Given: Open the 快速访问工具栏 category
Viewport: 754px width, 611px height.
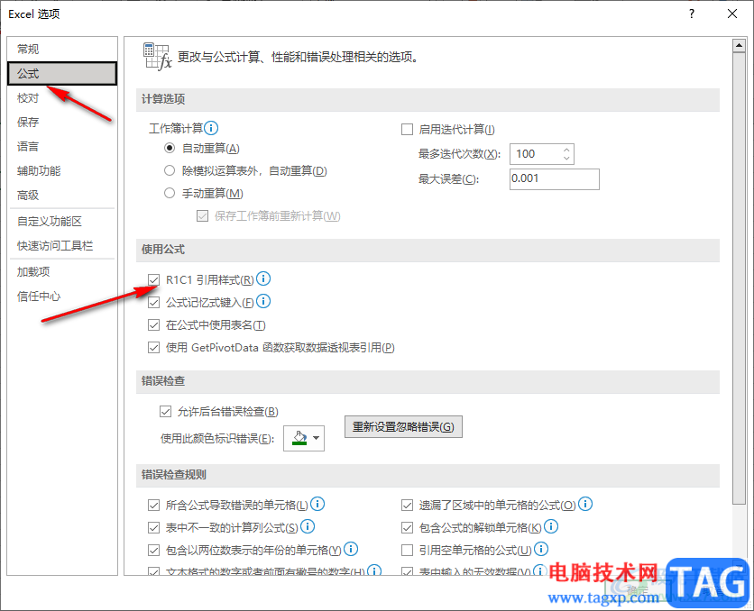Looking at the screenshot, I should (62, 246).
